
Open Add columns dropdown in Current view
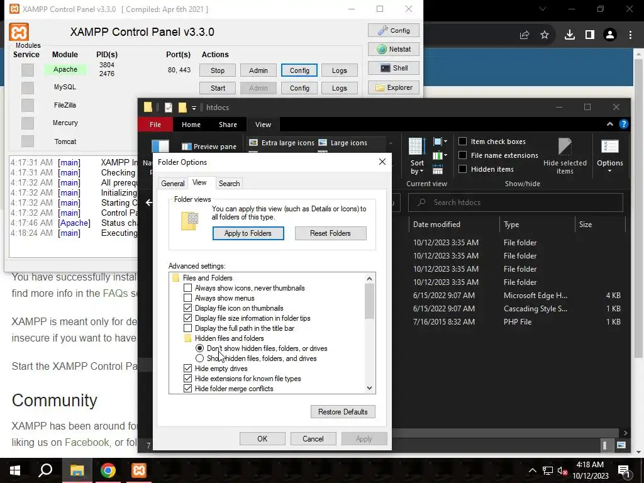coord(440,155)
